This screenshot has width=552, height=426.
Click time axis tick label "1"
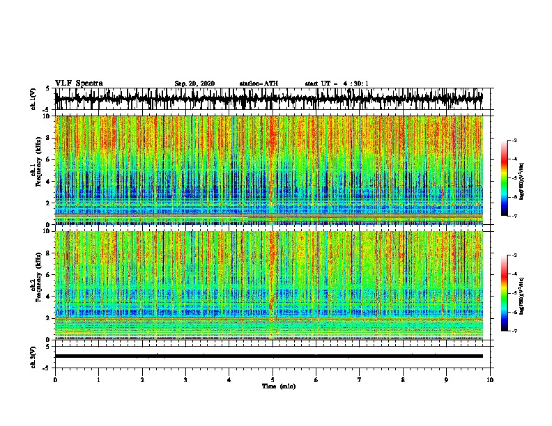(98, 380)
